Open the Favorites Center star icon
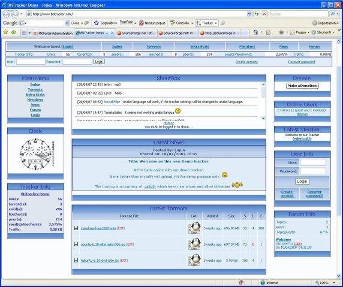The image size is (343, 287). point(5,32)
